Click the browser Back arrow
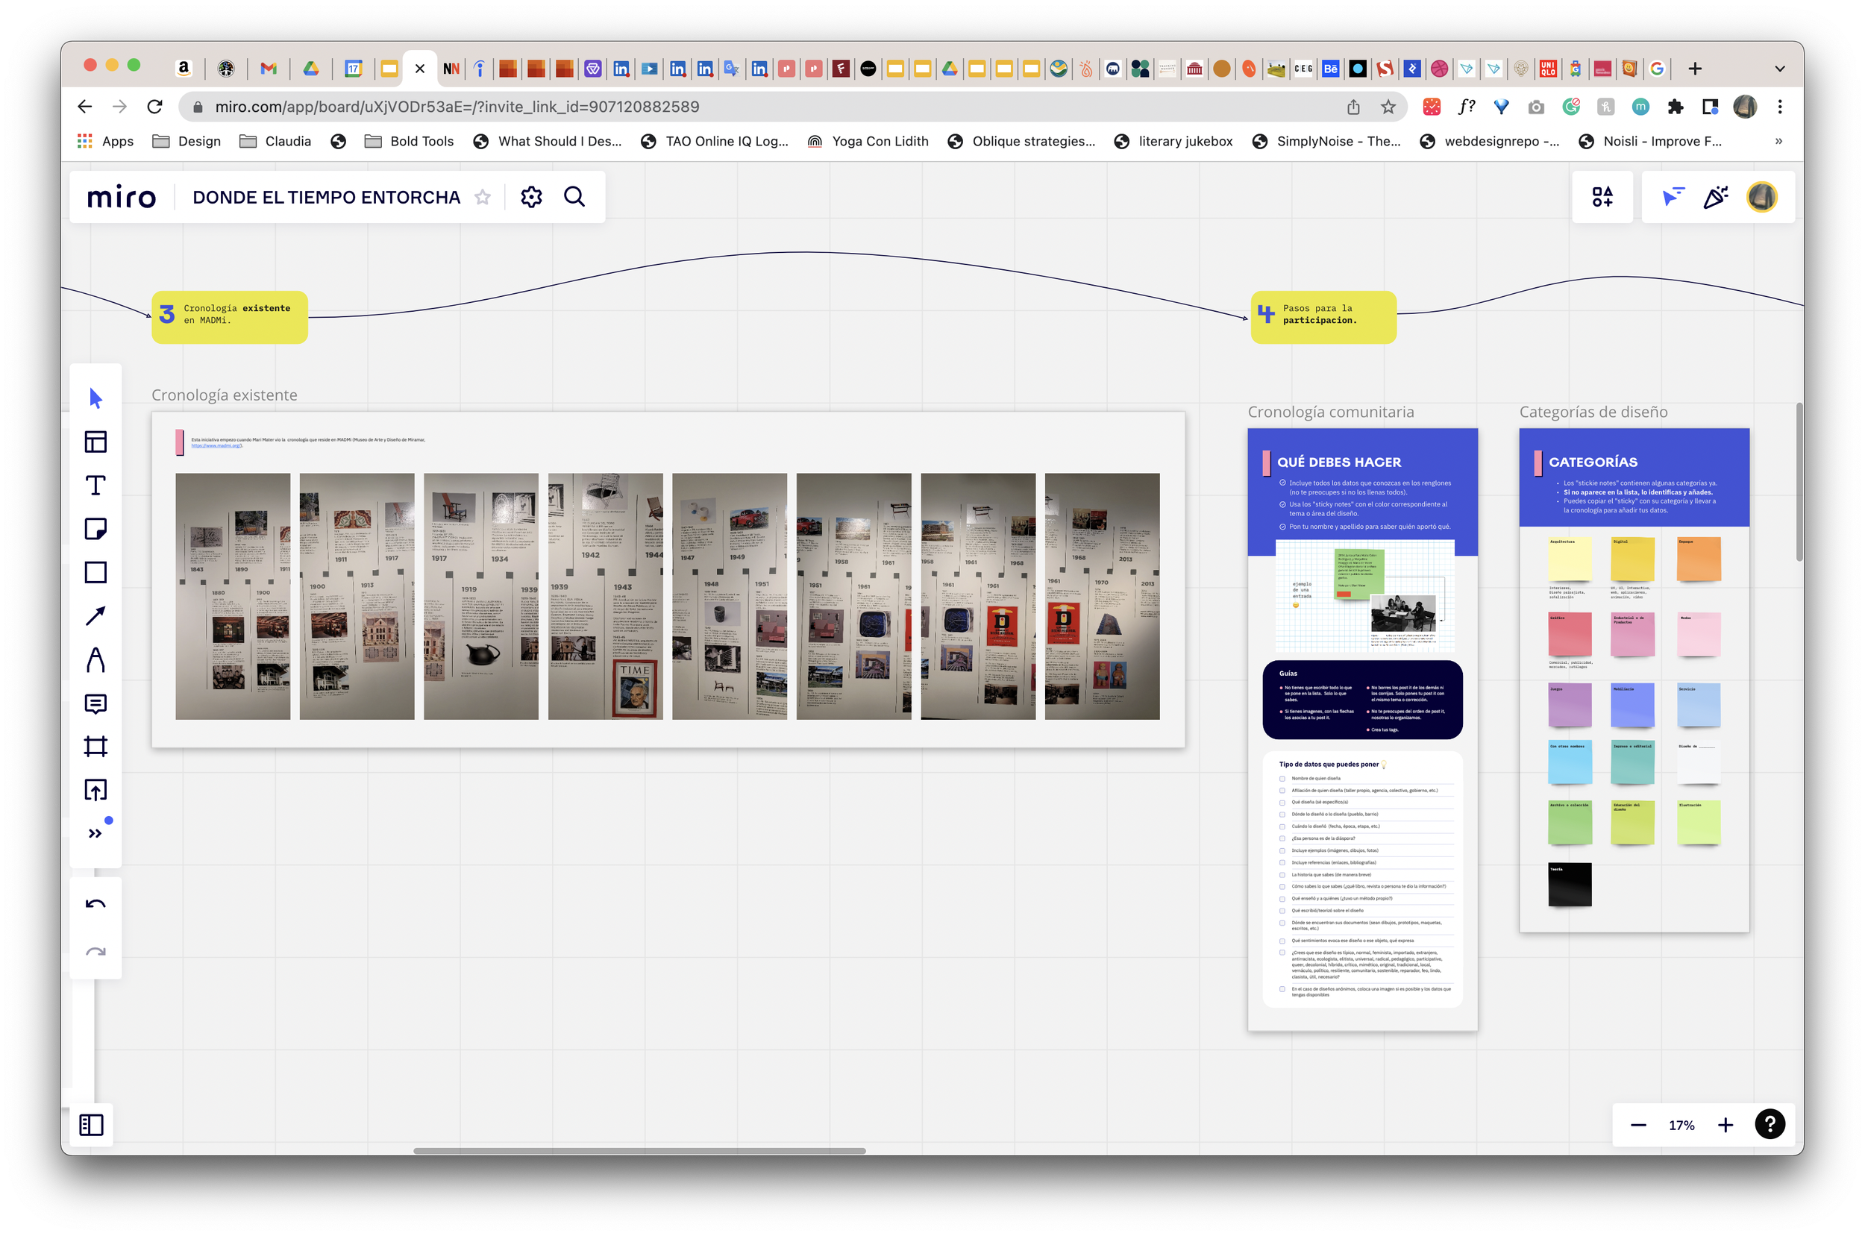Screen dimensions: 1865x1236 (85, 107)
